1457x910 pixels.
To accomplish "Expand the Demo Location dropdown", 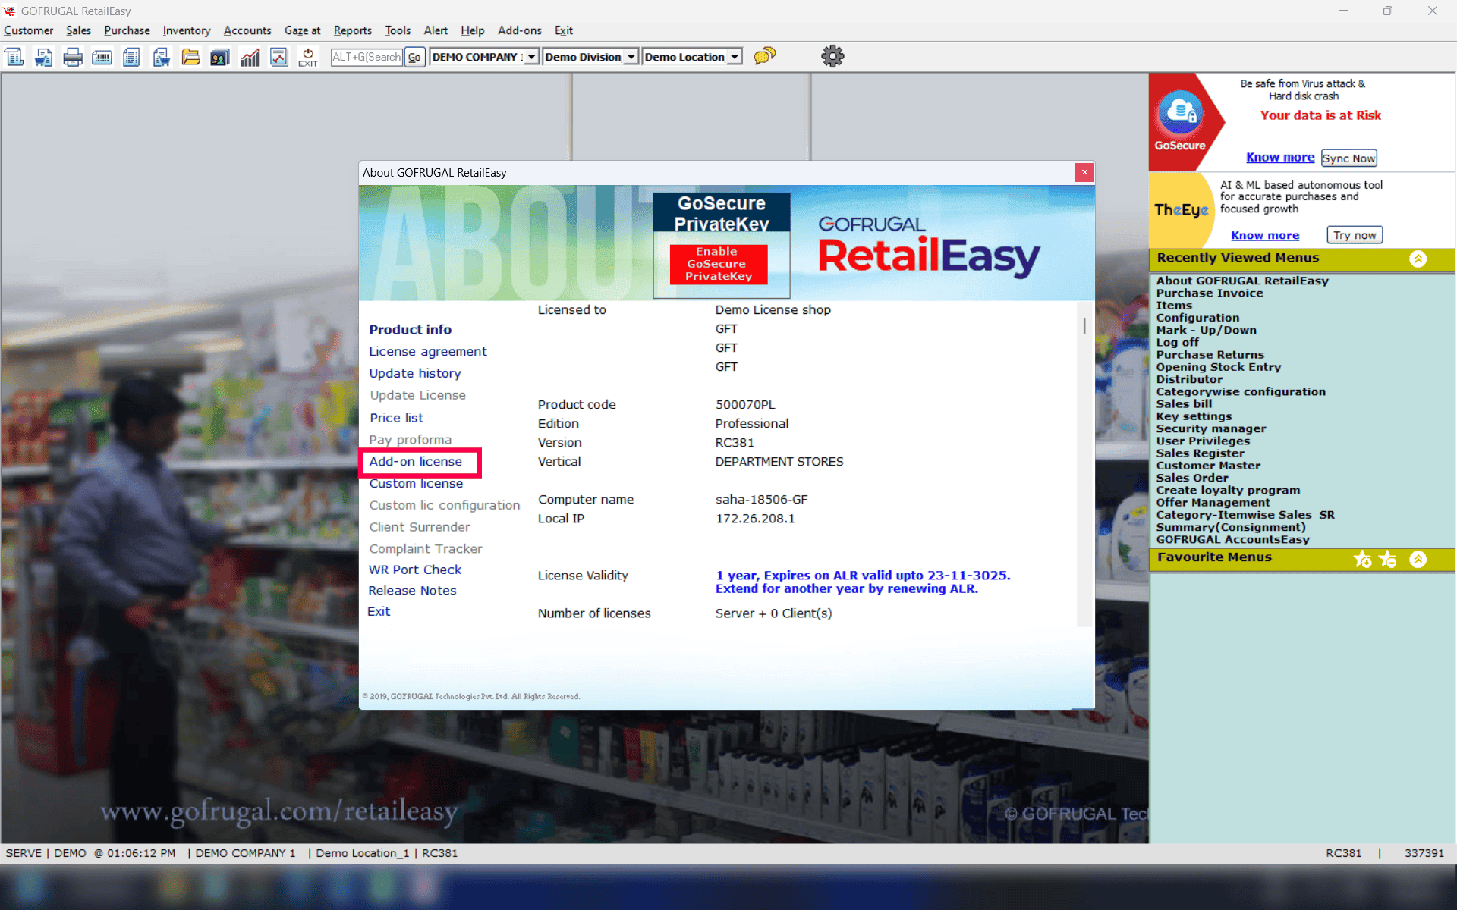I will tap(734, 57).
